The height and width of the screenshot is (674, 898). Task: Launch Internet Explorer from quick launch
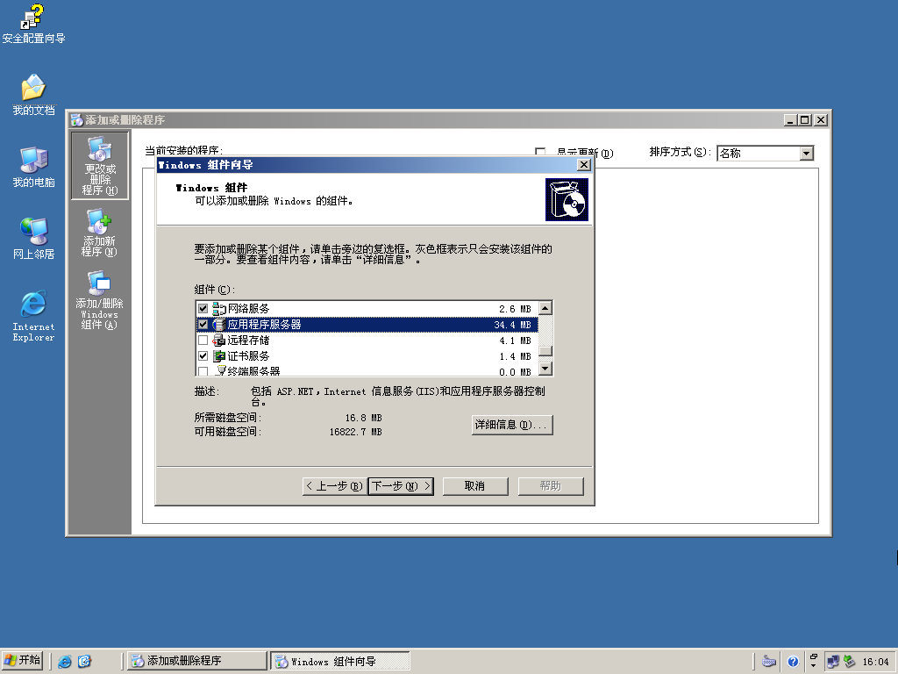(65, 662)
